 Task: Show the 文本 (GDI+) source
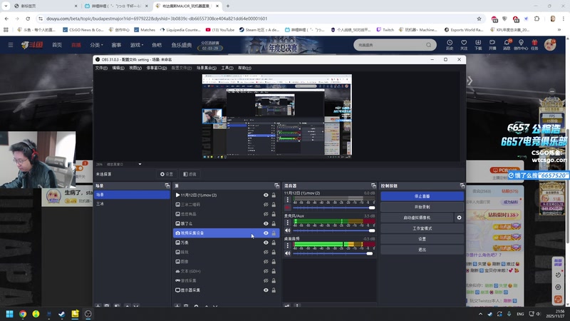pos(266,271)
